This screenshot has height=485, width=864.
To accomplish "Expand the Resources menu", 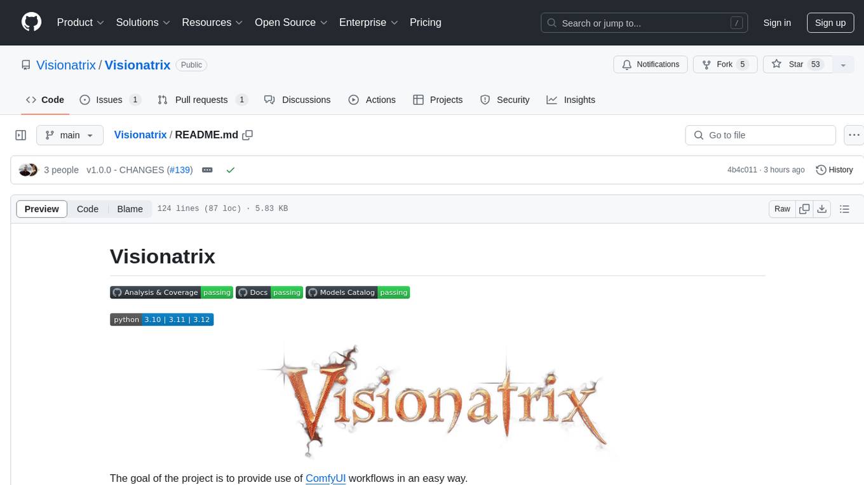I will pos(212,22).
